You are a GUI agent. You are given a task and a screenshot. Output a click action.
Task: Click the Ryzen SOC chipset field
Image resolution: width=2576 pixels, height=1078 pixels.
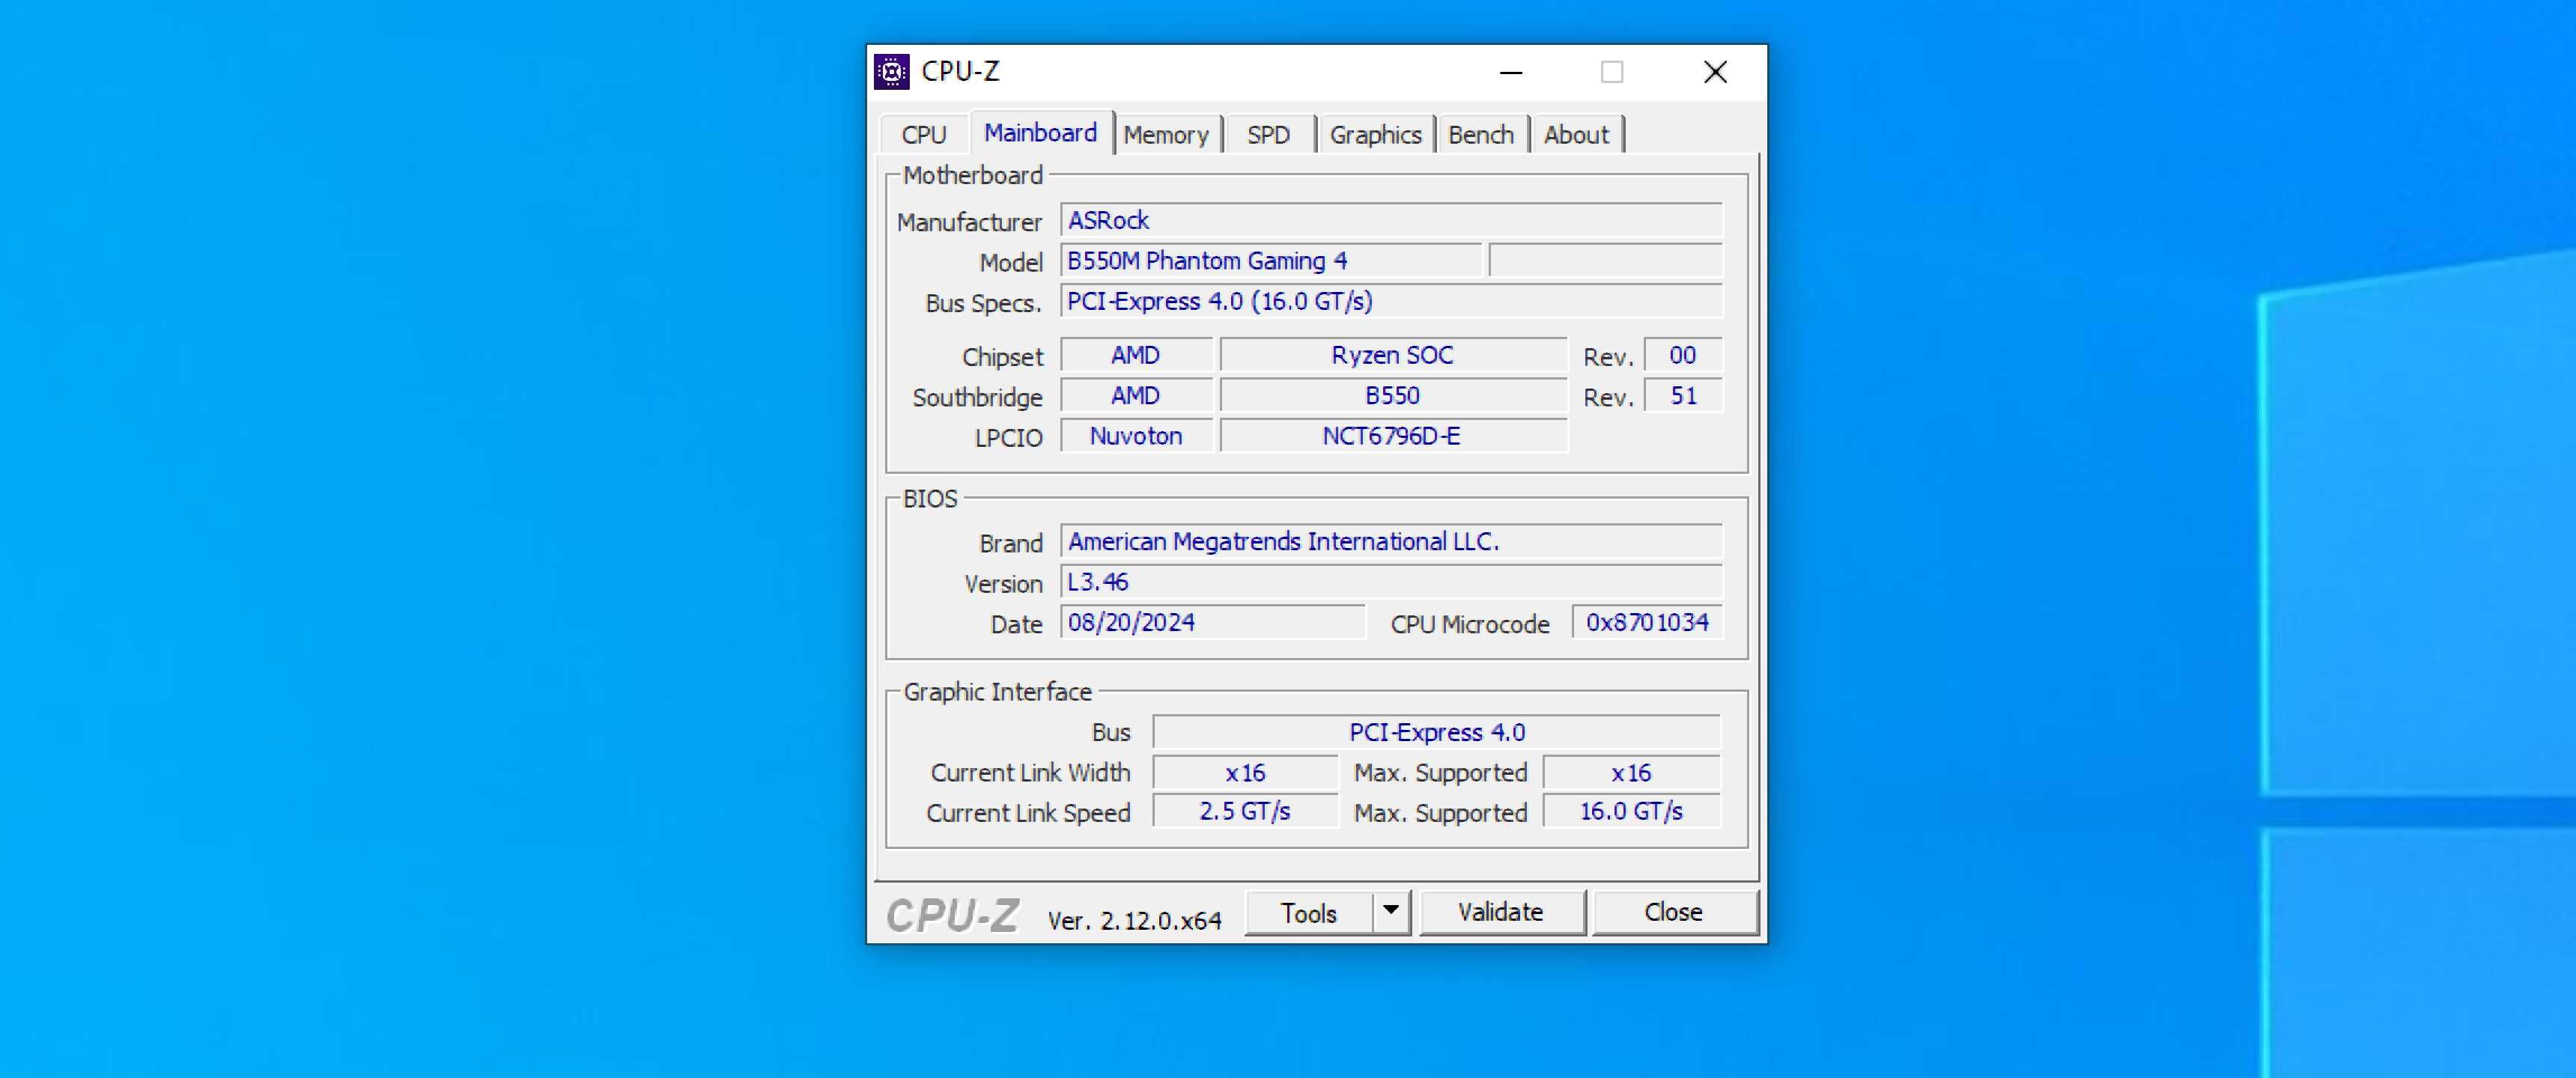click(1393, 355)
